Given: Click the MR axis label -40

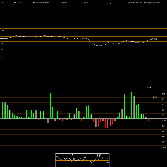Looking at the screenshot, I should (163, 131).
